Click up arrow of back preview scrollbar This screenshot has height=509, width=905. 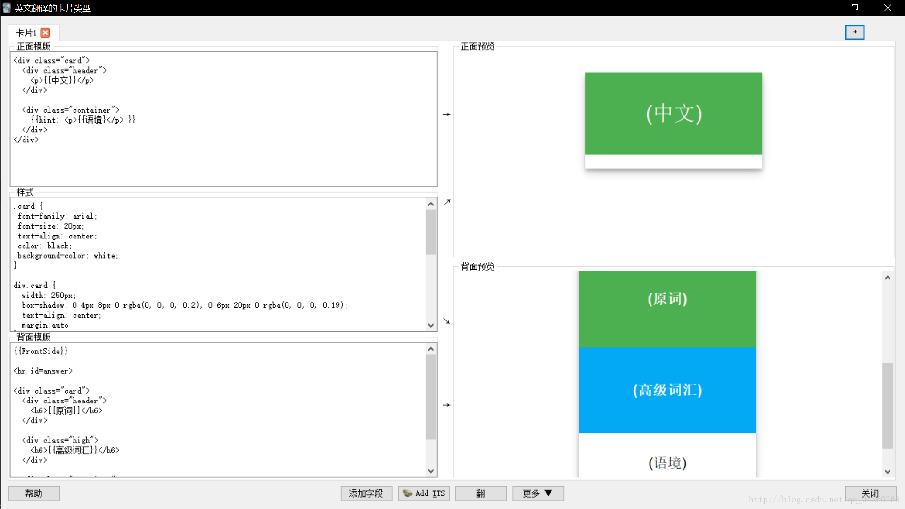[x=888, y=278]
